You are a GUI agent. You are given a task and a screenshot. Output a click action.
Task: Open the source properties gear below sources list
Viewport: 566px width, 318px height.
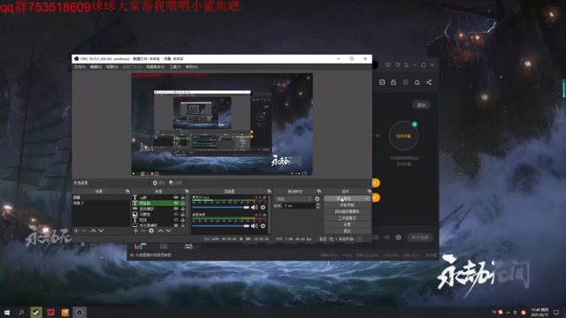click(151, 231)
